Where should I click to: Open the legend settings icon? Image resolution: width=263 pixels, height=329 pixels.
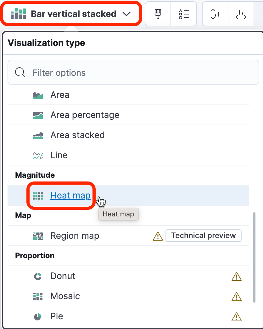point(184,14)
